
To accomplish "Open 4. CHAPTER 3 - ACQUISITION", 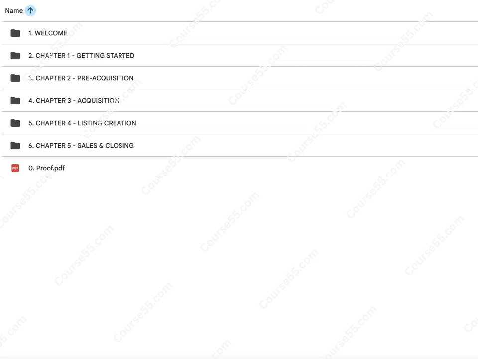I will click(74, 100).
